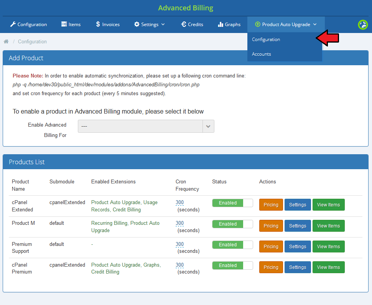The image size is (372, 305).
Task: Click Pricing button for Premium Support
Action: coord(271,246)
